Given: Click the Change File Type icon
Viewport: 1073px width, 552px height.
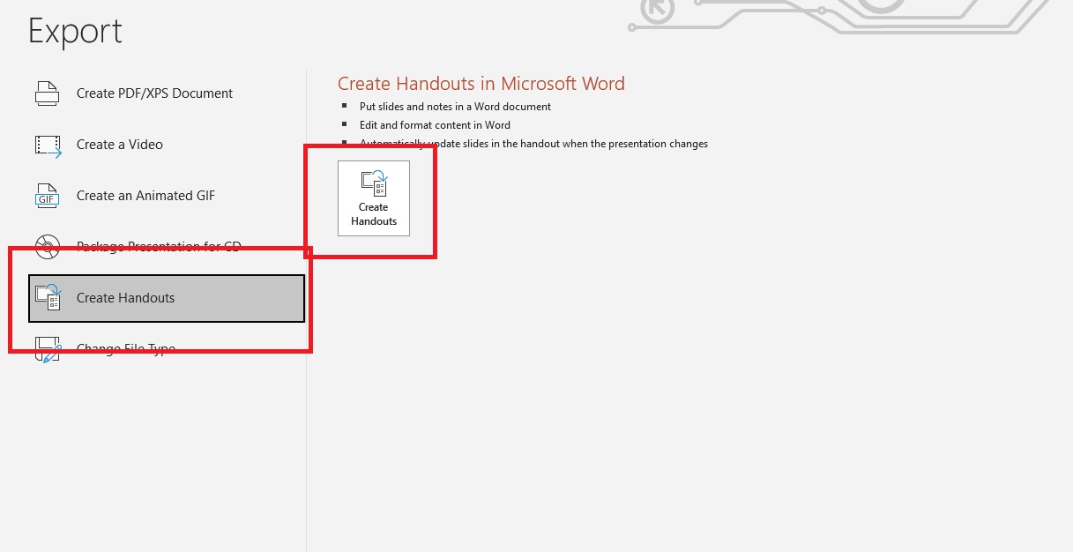Looking at the screenshot, I should click(47, 349).
